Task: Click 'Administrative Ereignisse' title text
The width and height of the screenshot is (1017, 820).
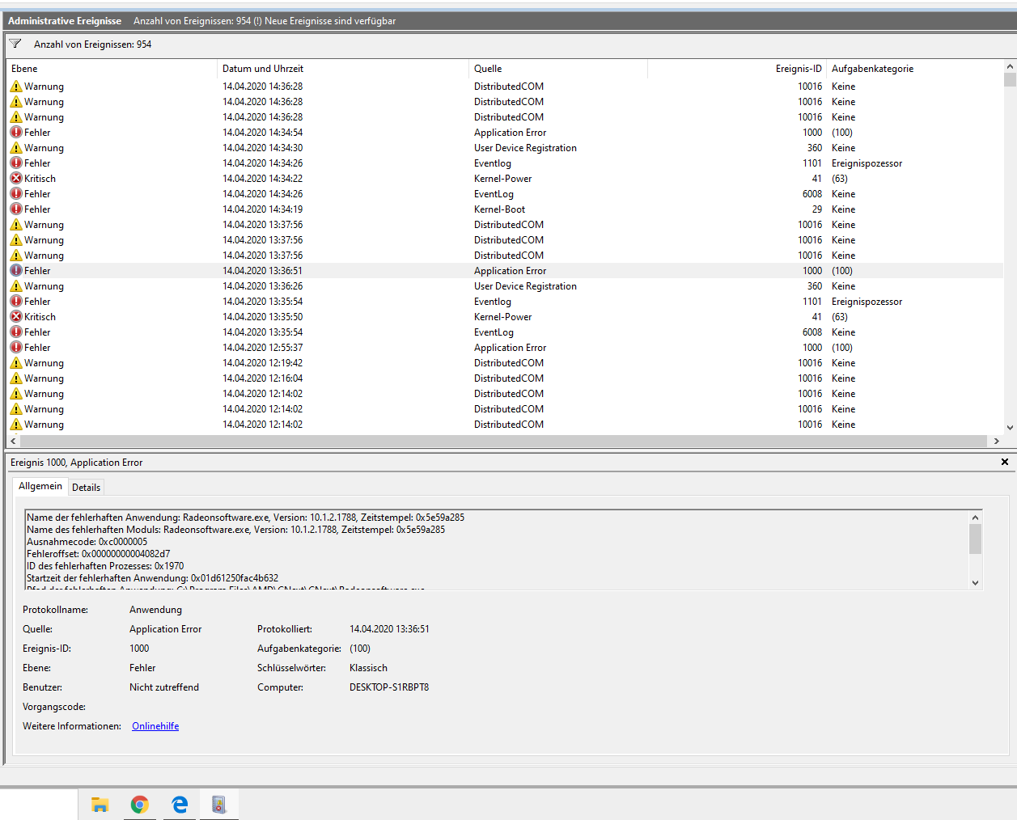Action: point(65,21)
